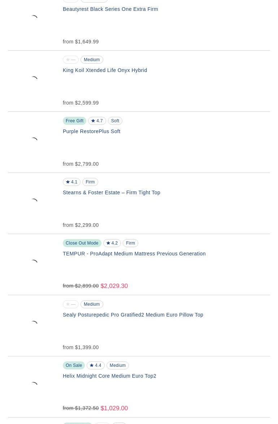Click the Soft firmness tag
The height and width of the screenshot is (424, 278).
115,121
